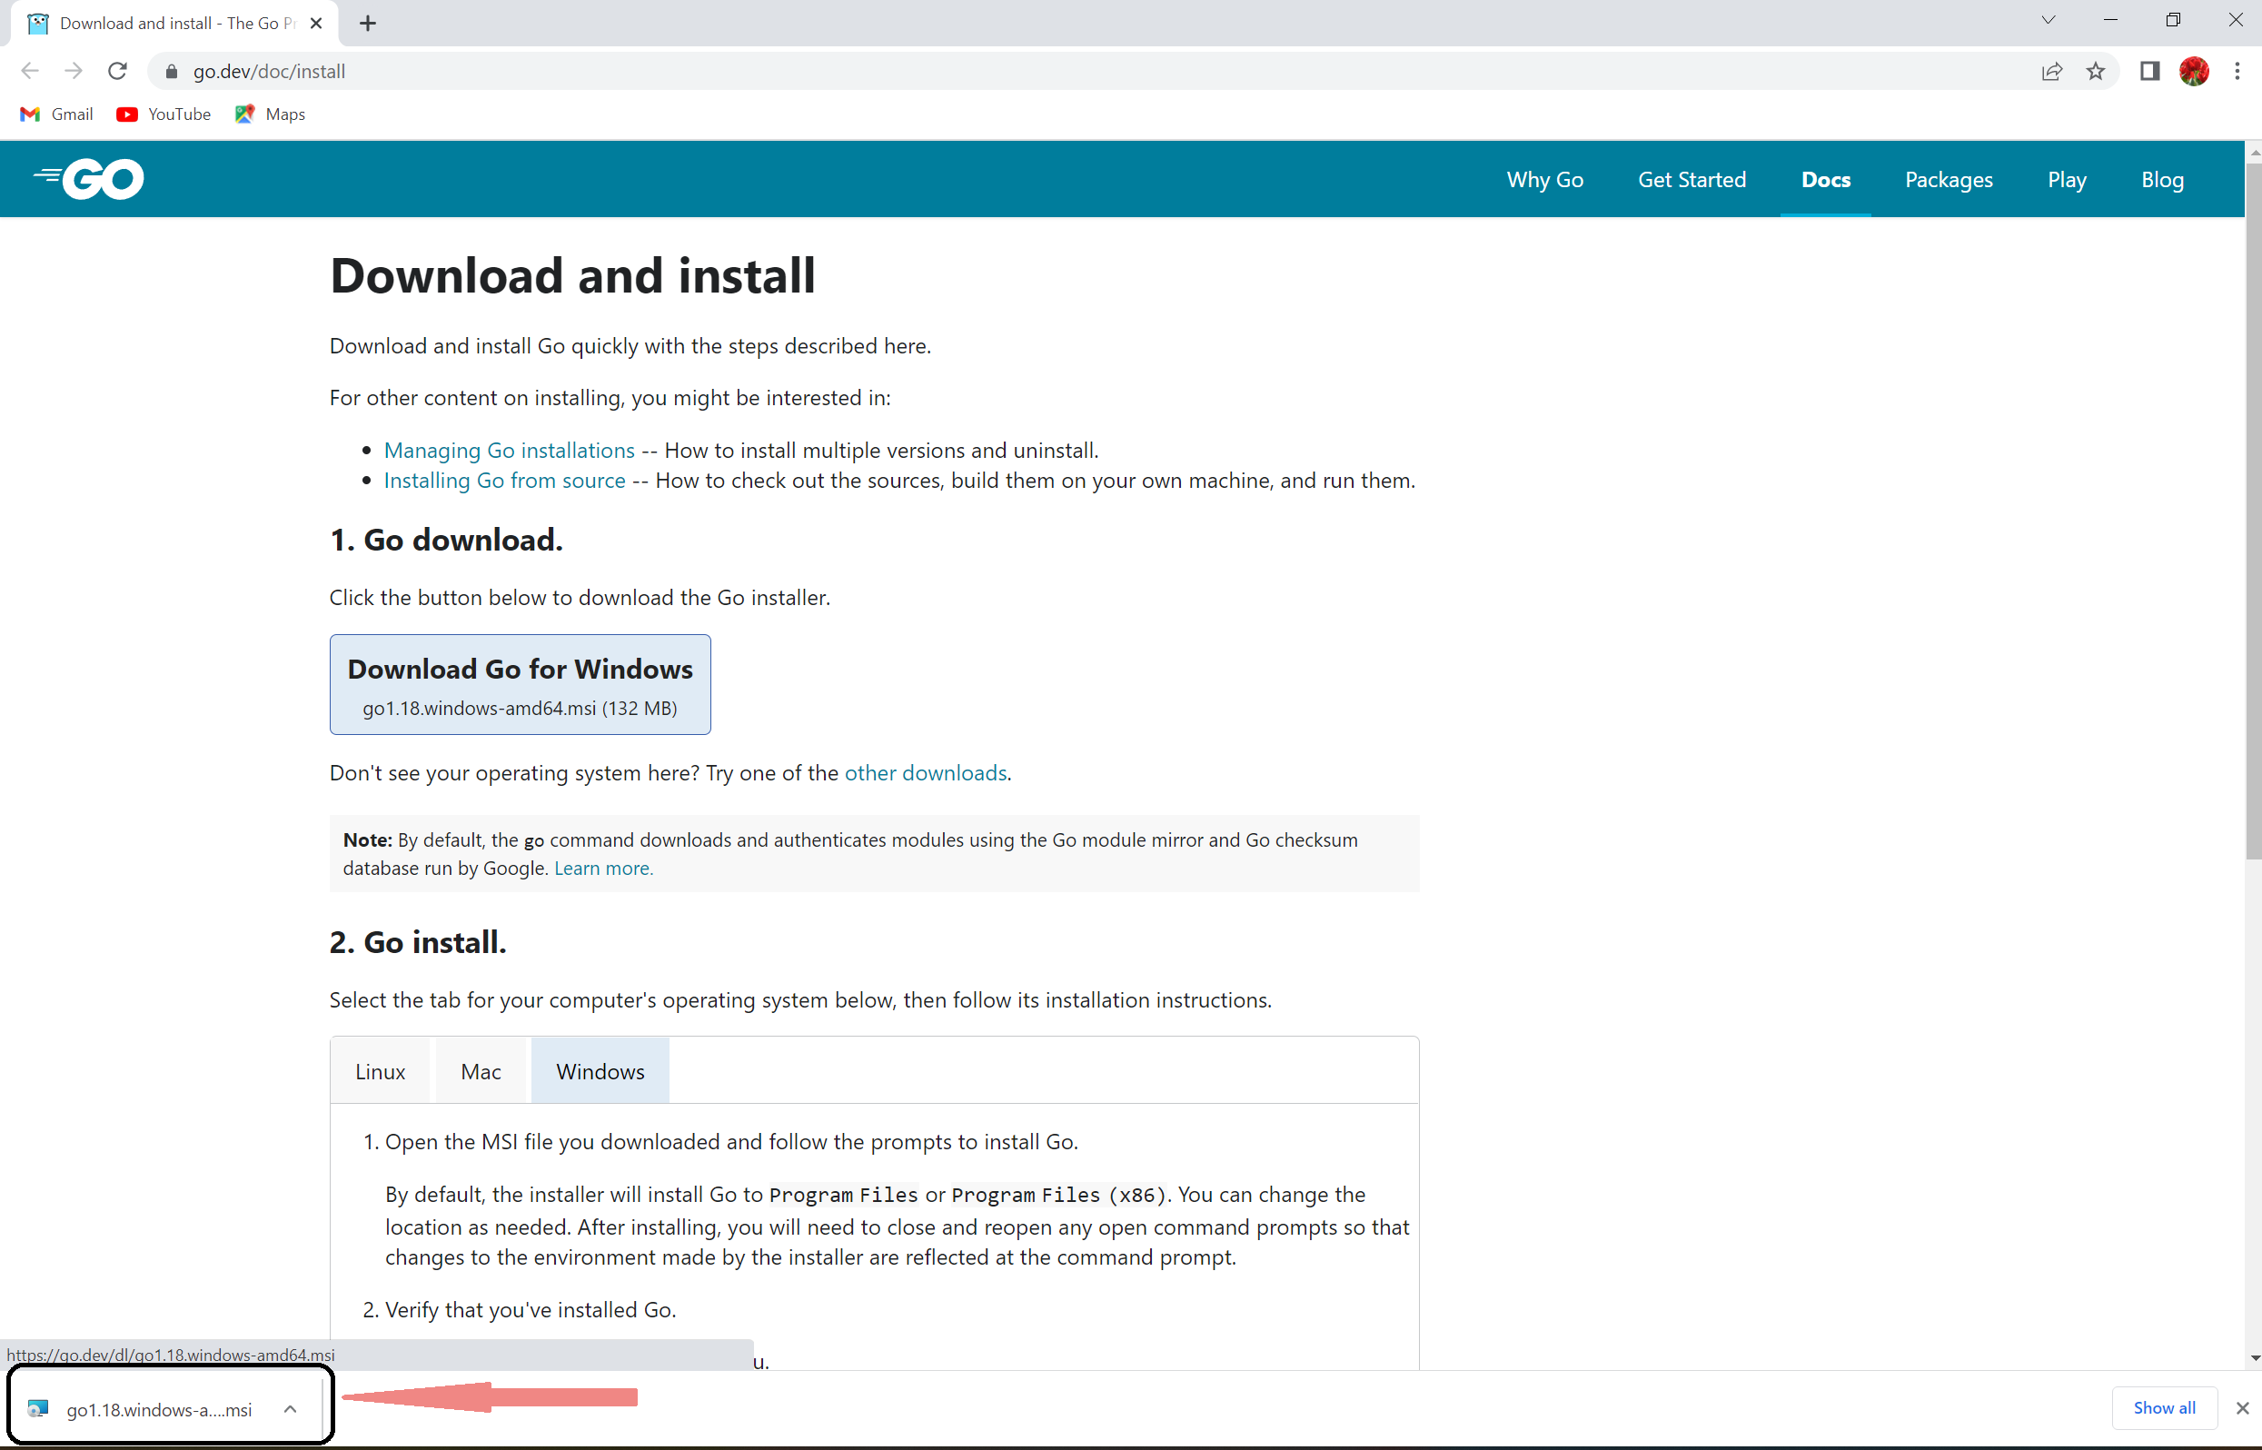Click Show all downloads

[2164, 1408]
